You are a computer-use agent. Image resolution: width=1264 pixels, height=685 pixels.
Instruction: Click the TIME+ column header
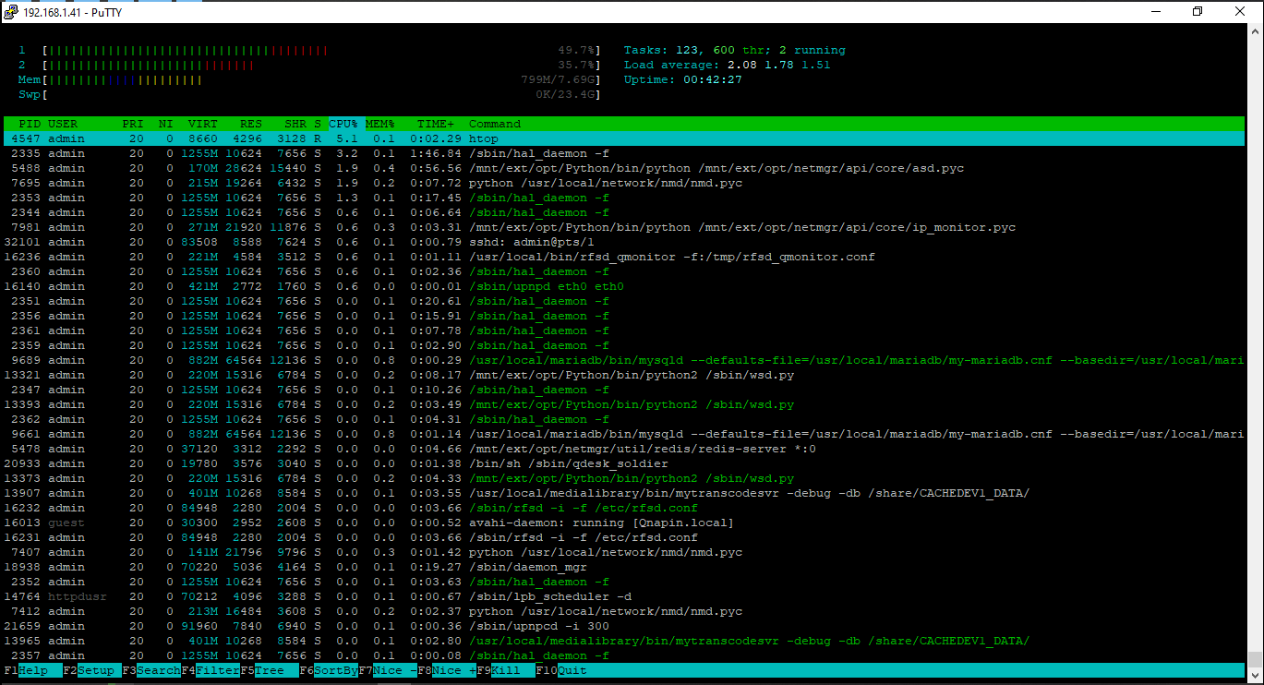[436, 124]
